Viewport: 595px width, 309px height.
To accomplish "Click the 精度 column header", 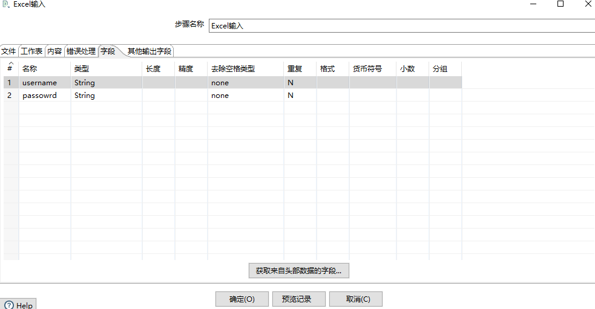I will click(x=191, y=68).
